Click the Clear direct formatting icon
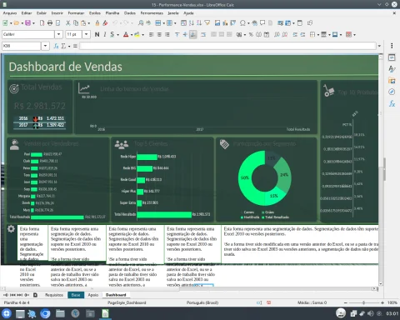This screenshot has height=320, width=400. pos(105,23)
